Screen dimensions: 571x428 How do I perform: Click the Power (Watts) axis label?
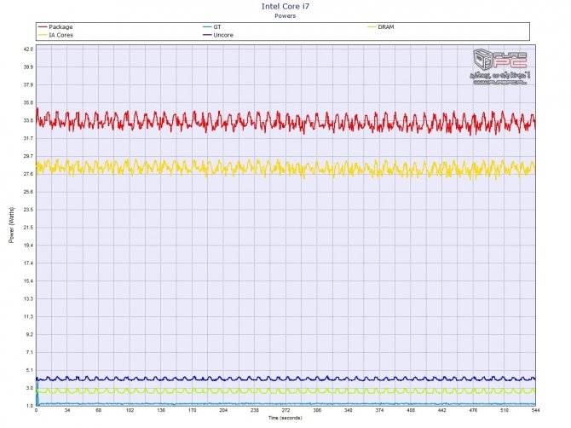(12, 225)
